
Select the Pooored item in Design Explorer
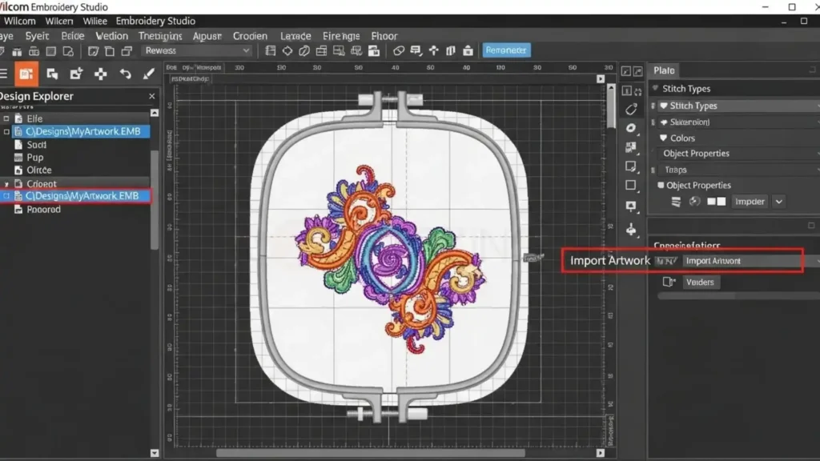43,210
